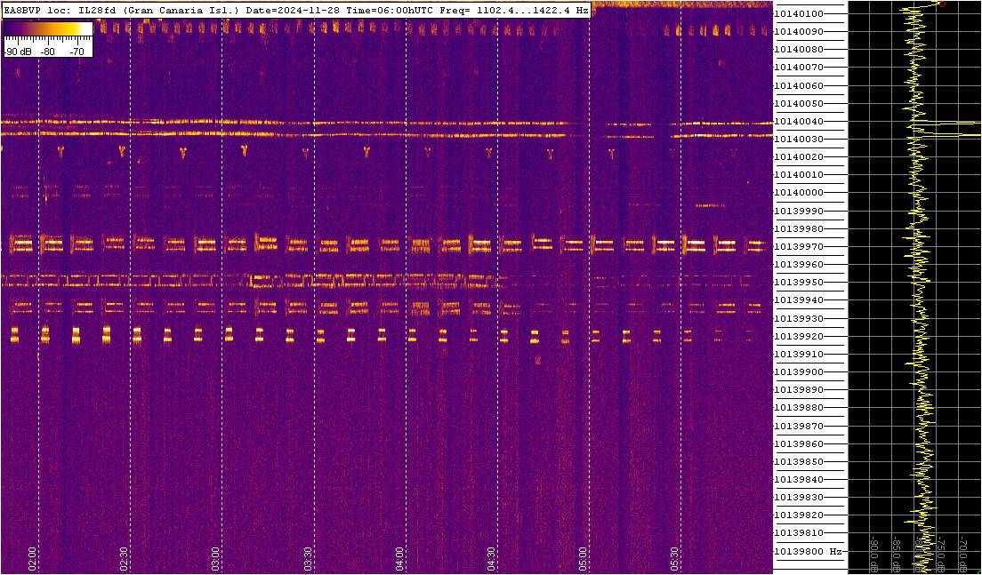The width and height of the screenshot is (982, 575).
Task: Click frequency label 10139820
Action: click(799, 515)
